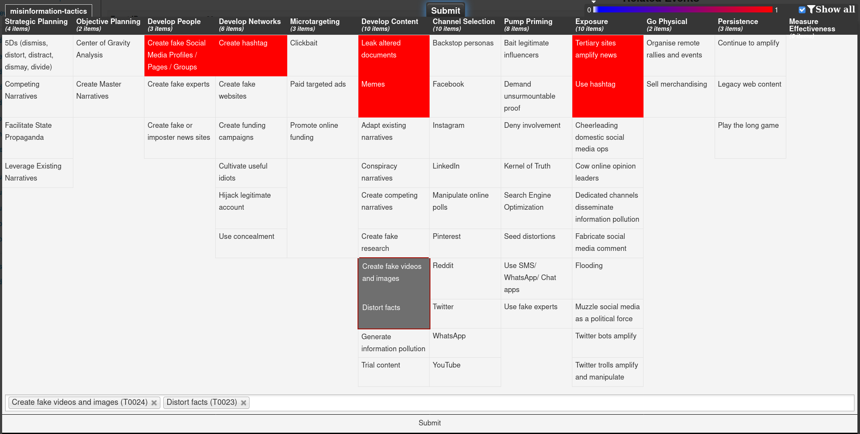
Task: Click inside the selected techniques tag field
Action: [514, 403]
